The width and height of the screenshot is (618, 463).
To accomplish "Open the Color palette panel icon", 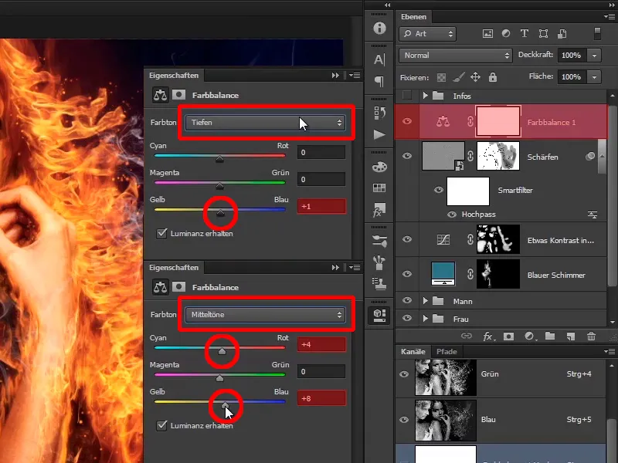I will click(x=379, y=167).
